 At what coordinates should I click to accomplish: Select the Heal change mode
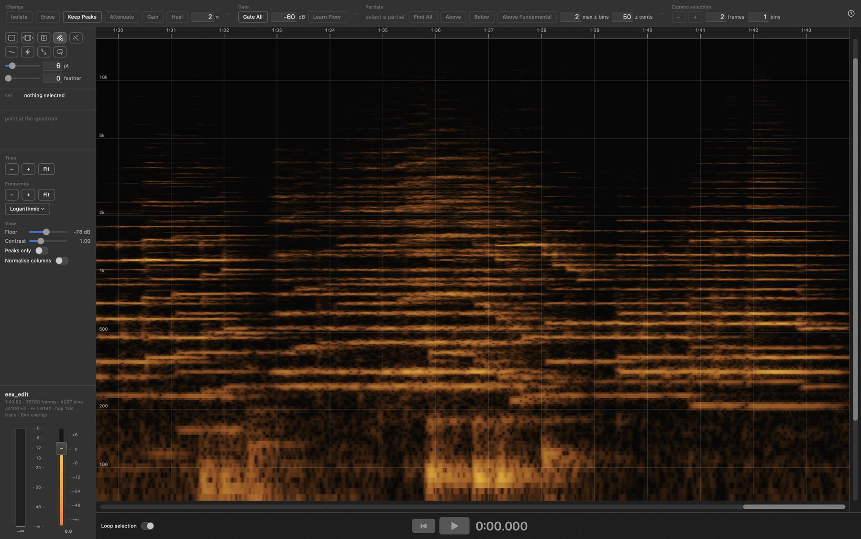point(177,17)
